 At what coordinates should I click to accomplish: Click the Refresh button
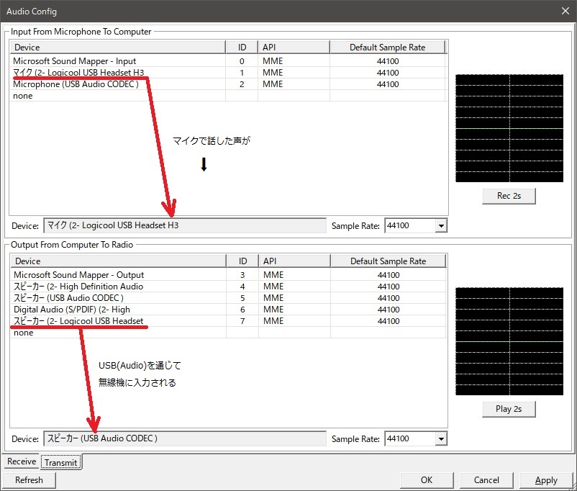coord(29,480)
